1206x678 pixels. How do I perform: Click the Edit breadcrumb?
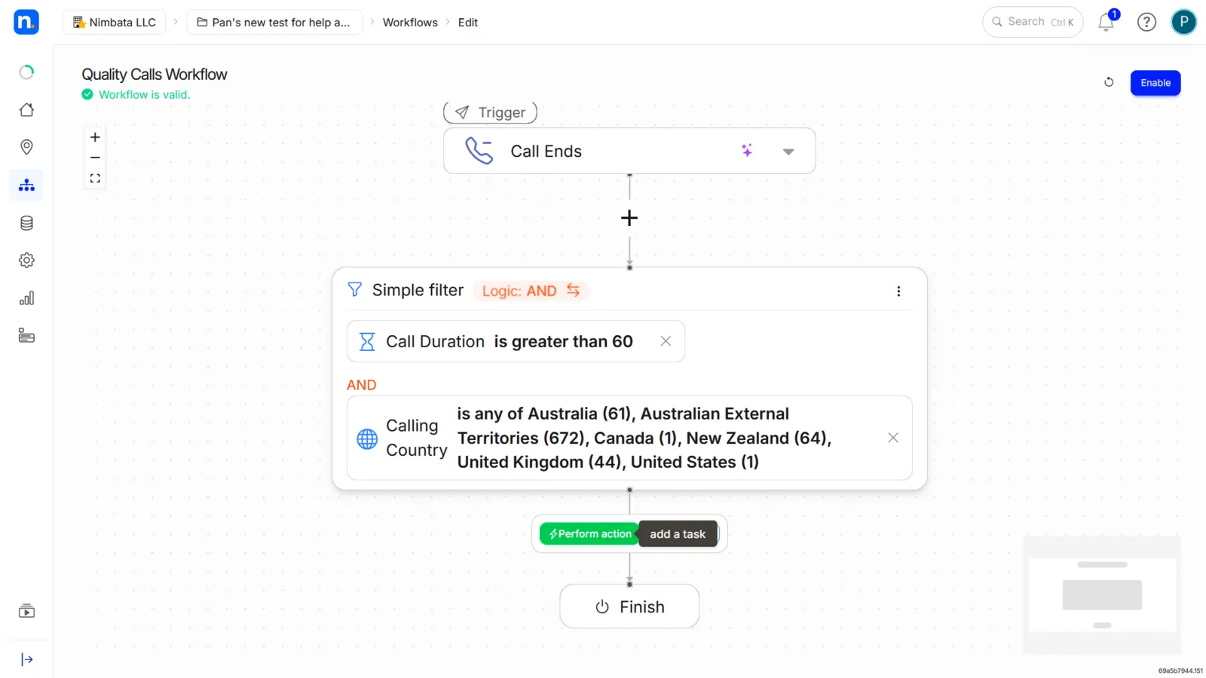click(468, 22)
